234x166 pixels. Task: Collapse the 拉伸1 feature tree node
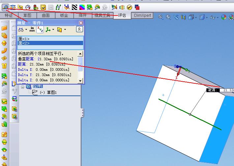tap(22, 87)
